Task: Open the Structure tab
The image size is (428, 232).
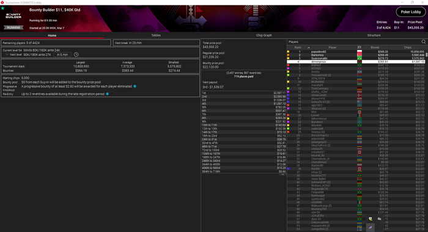Action: tap(374, 35)
